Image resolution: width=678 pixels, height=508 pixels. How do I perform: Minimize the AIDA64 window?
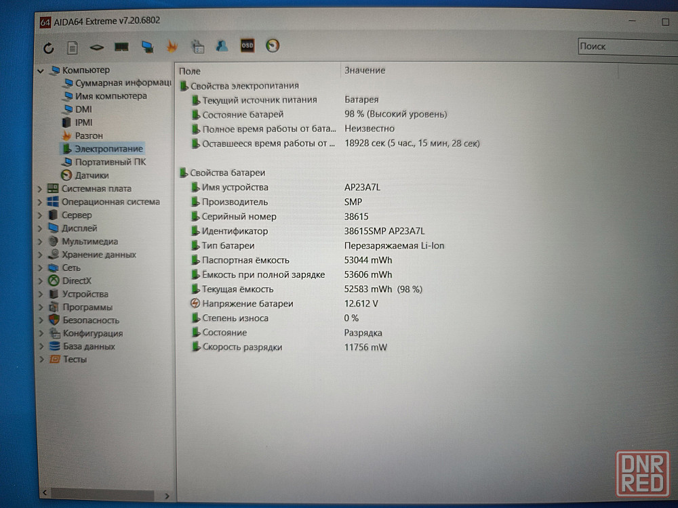[632, 21]
